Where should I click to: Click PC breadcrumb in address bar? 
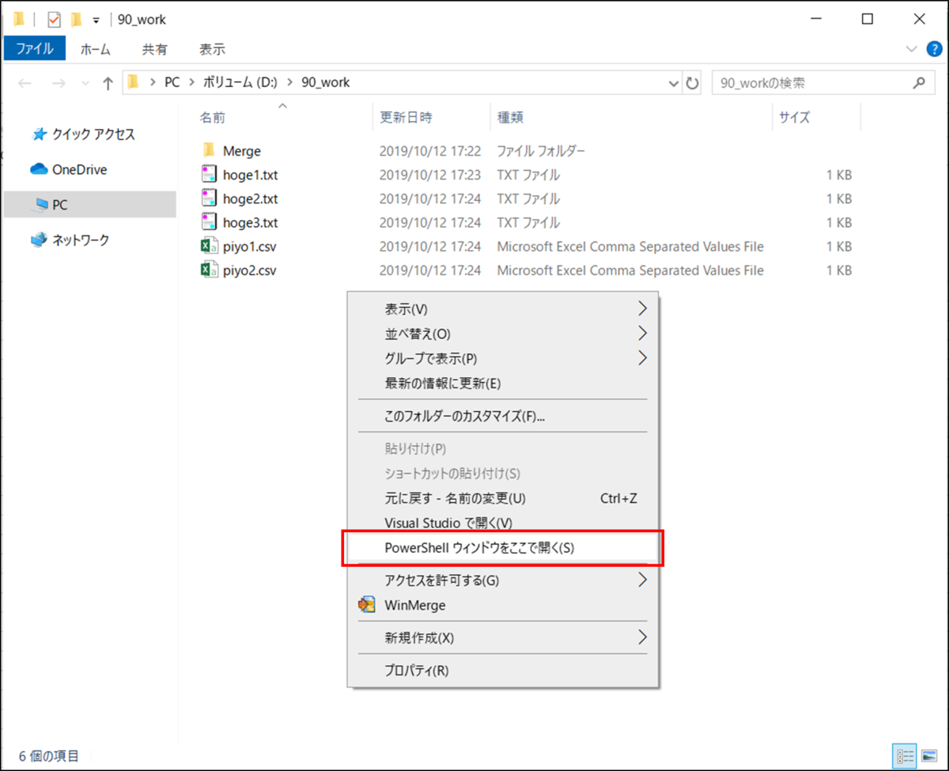coord(172,82)
